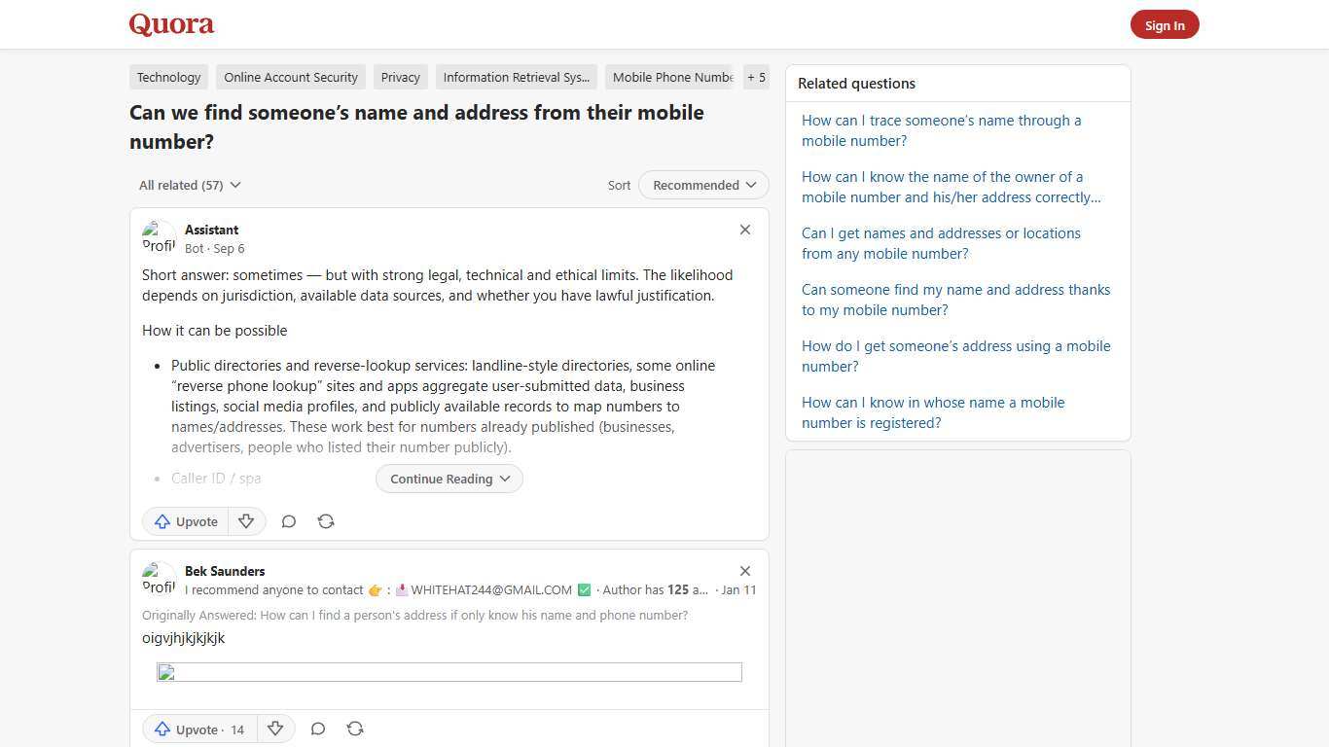1329x747 pixels.
Task: Expand the All related (57) filter
Action: click(190, 185)
